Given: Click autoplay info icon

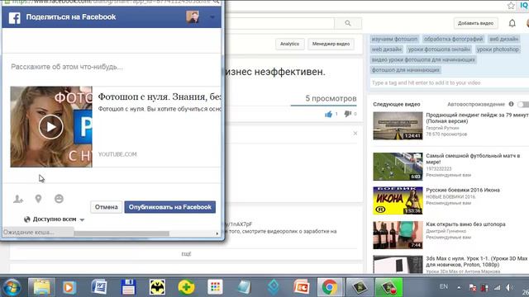Looking at the screenshot, I should (x=511, y=104).
